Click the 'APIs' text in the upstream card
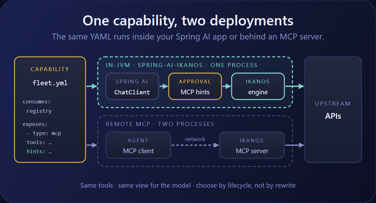Viewport: 376px width, 203px height. (333, 116)
